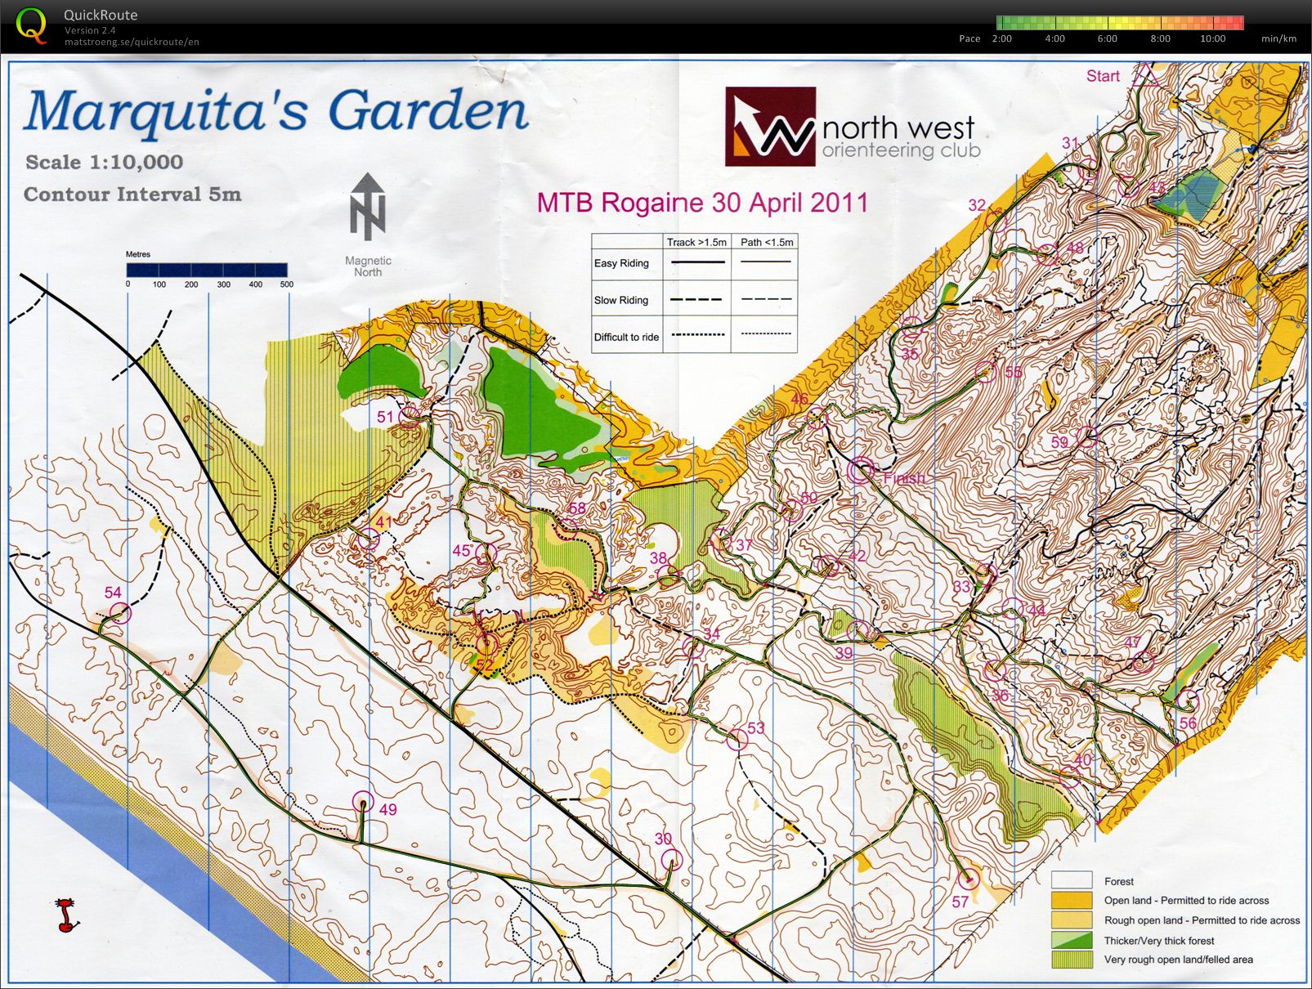
Task: Click the 10:00 pace label
Action: (1212, 38)
